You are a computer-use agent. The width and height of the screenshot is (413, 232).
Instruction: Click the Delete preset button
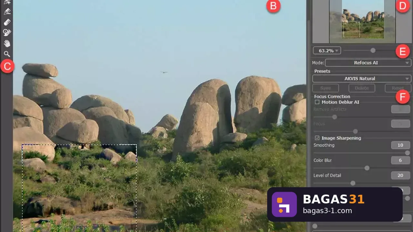pos(362,88)
